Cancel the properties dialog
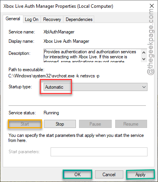 click(109, 175)
